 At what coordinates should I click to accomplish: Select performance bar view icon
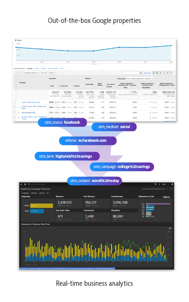point(161,73)
